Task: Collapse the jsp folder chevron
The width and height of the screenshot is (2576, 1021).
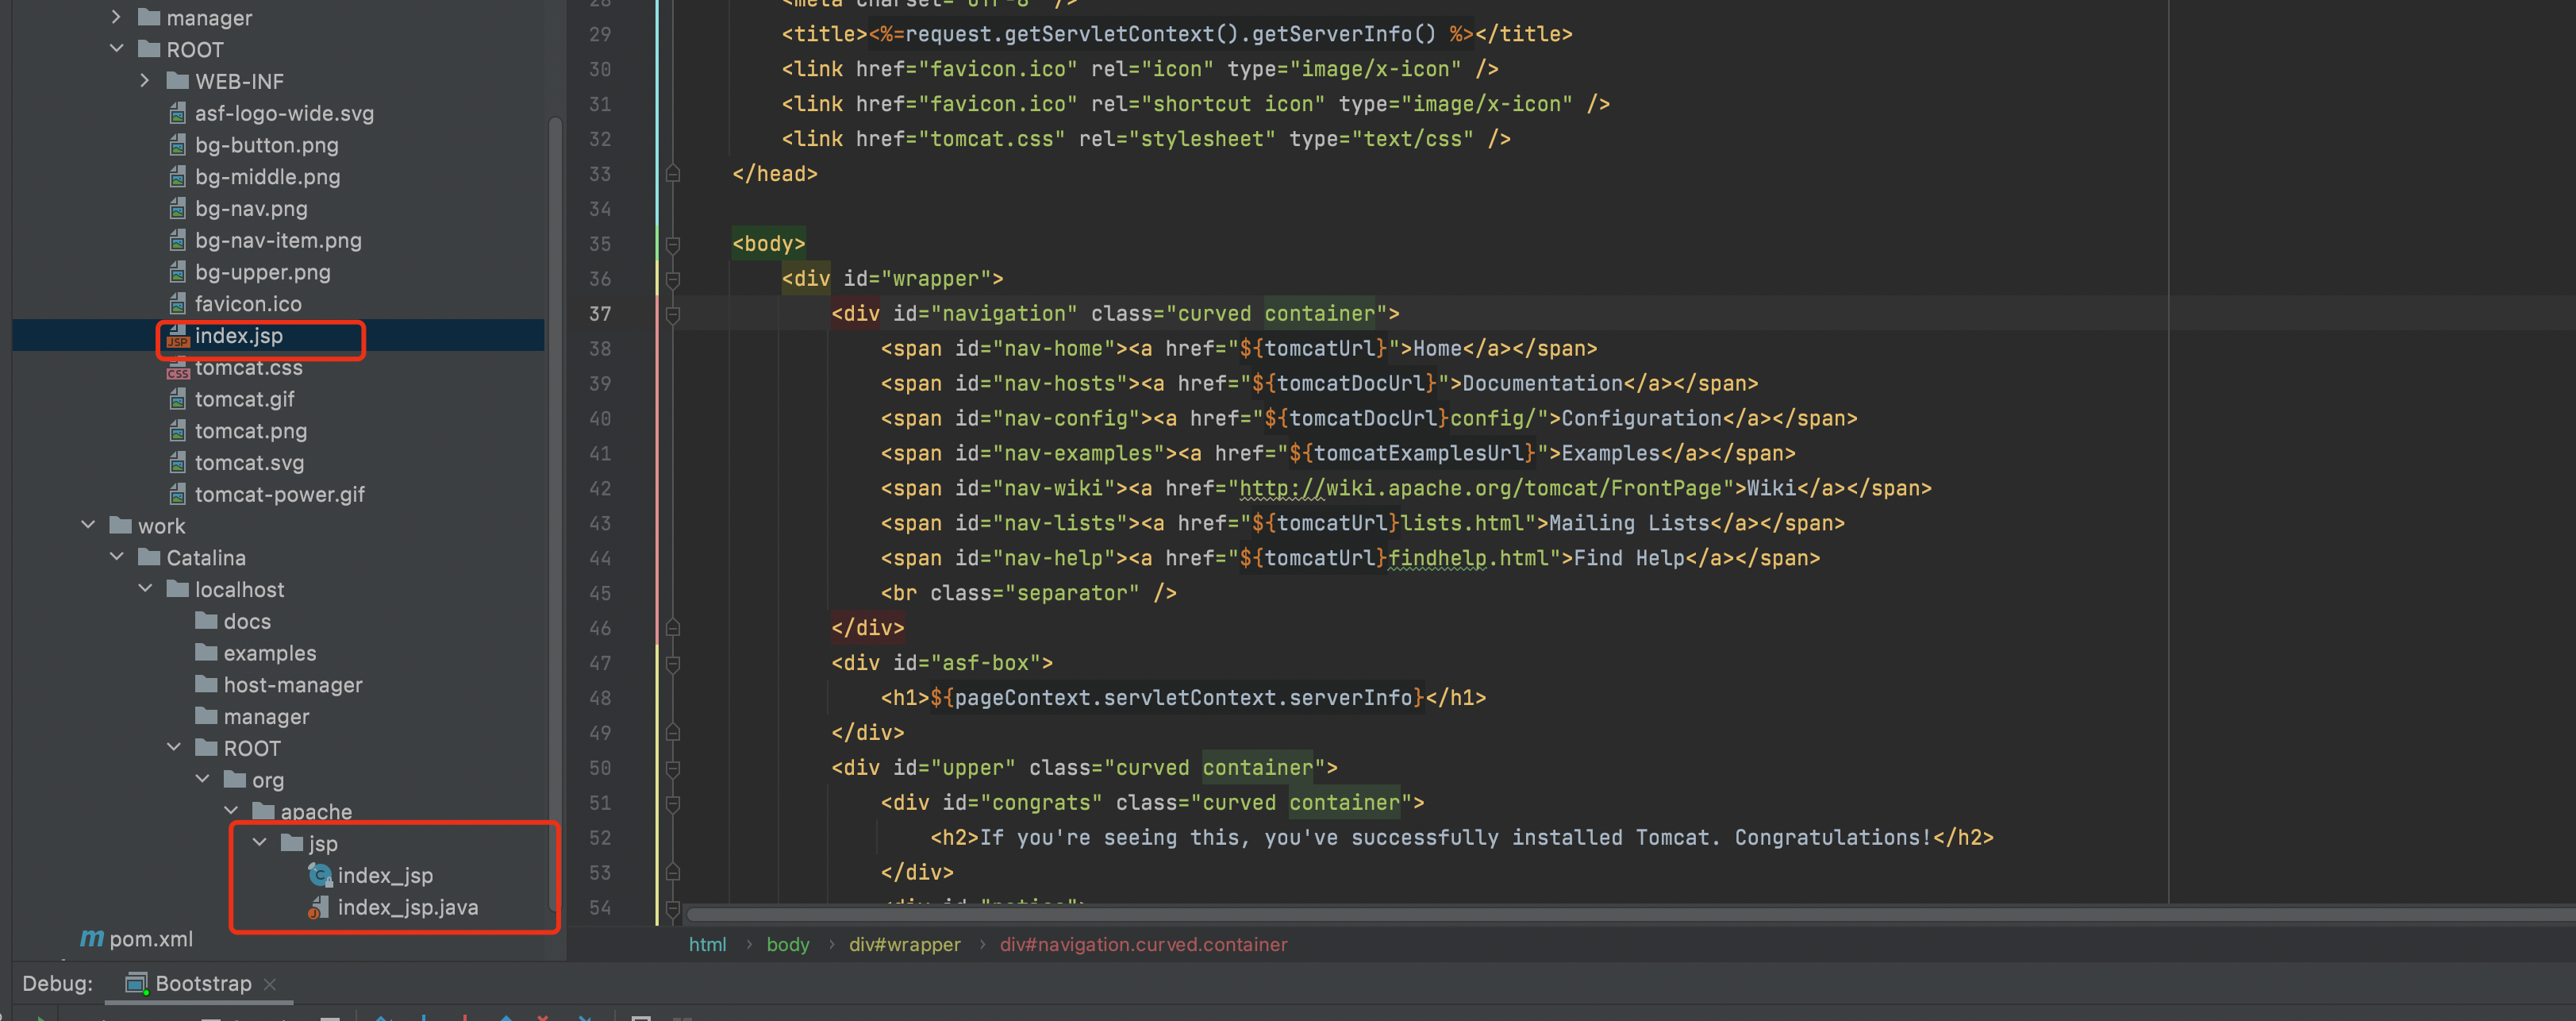Action: click(260, 843)
